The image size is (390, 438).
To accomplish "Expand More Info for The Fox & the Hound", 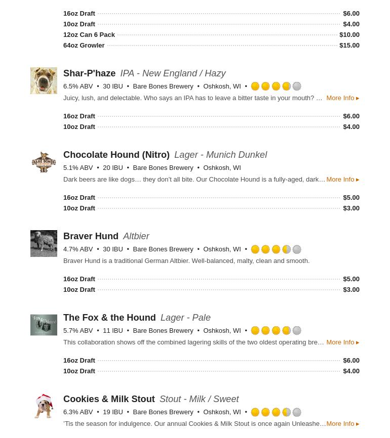I will [343, 342].
